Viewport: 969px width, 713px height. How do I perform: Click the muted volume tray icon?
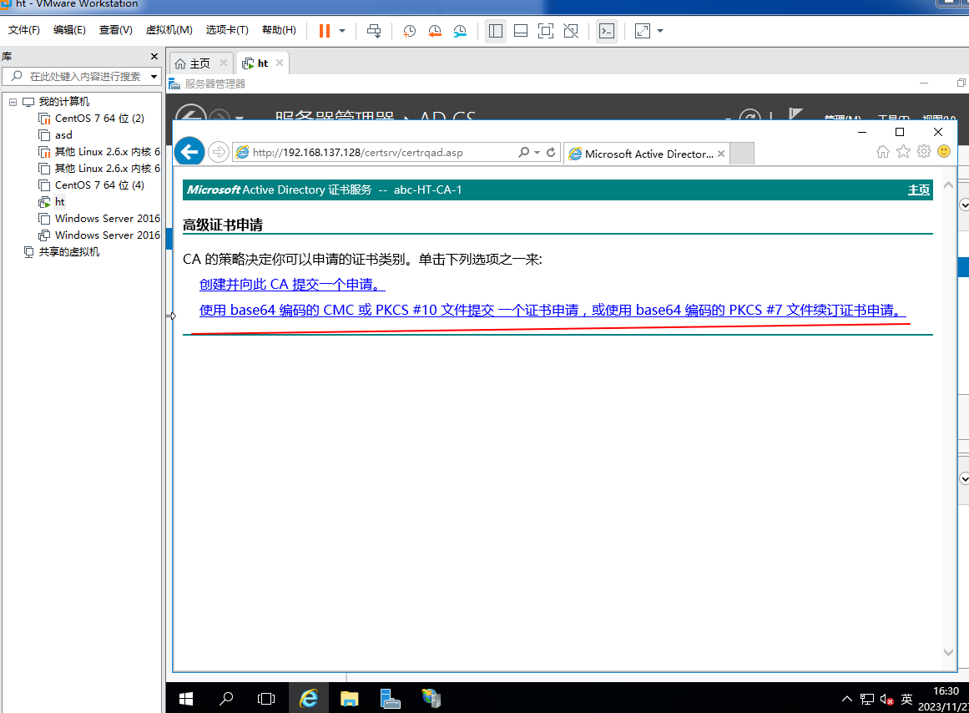[887, 700]
